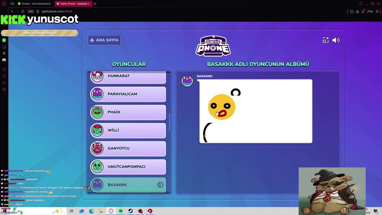382x215 pixels.
Task: Open Windows Task View
Action: pos(72,211)
